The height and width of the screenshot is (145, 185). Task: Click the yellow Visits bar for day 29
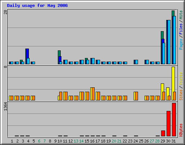(x=162, y=92)
